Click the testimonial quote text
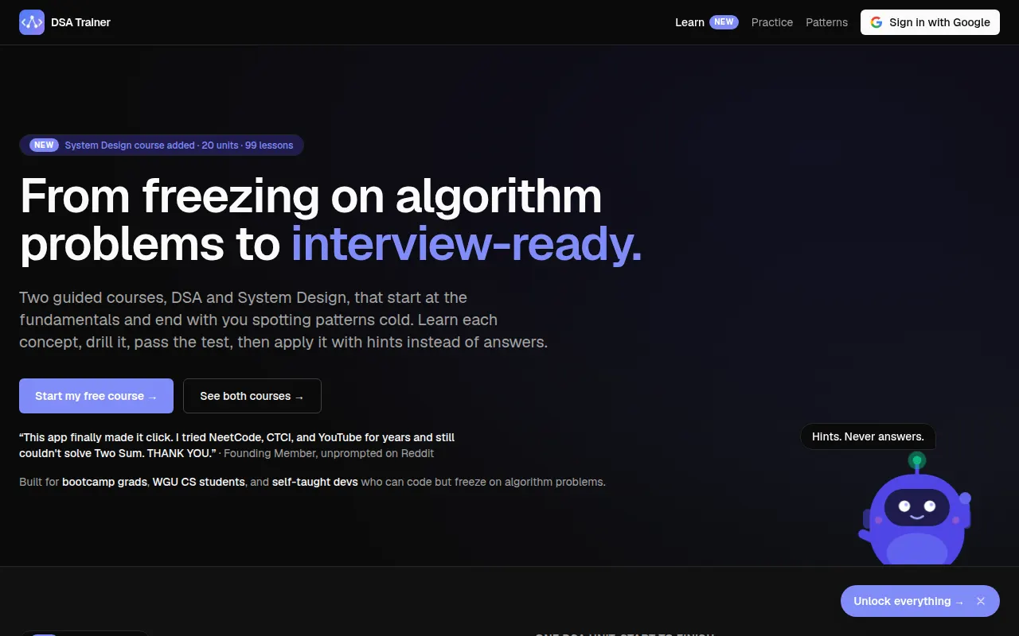Screen dimensions: 1019x636 [237, 445]
